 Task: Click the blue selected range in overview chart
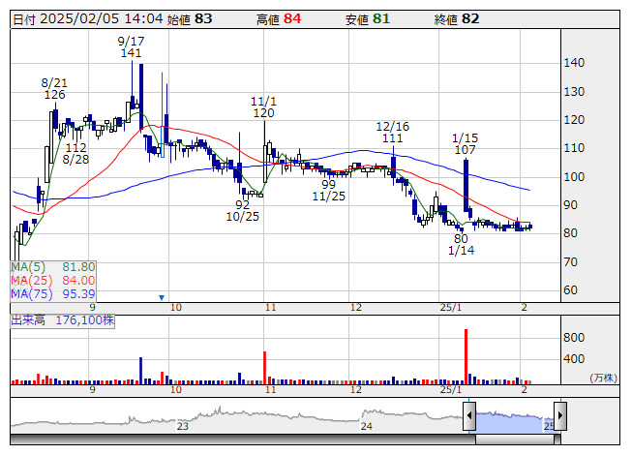[x=515, y=421]
